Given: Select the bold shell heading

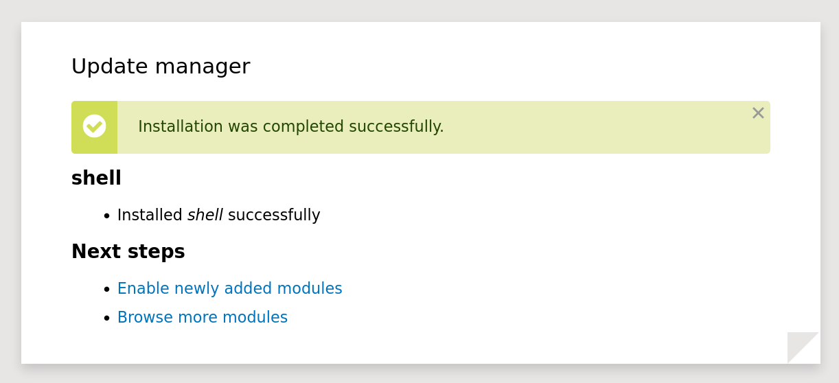Looking at the screenshot, I should (x=96, y=178).
